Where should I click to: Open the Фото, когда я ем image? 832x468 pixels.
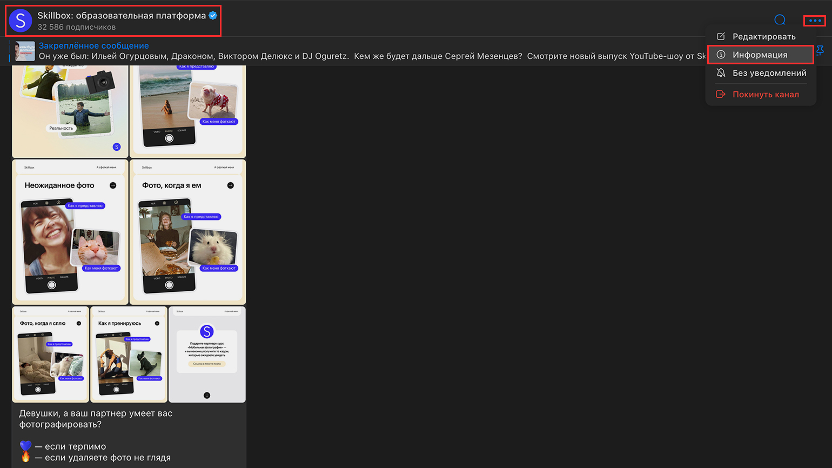point(188,232)
